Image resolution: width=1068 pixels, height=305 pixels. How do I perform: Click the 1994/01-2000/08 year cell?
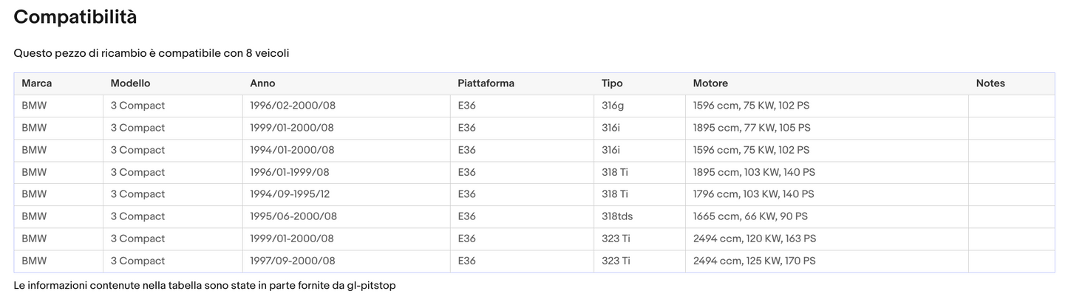[x=292, y=150]
